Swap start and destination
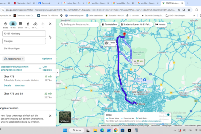 (50, 37)
